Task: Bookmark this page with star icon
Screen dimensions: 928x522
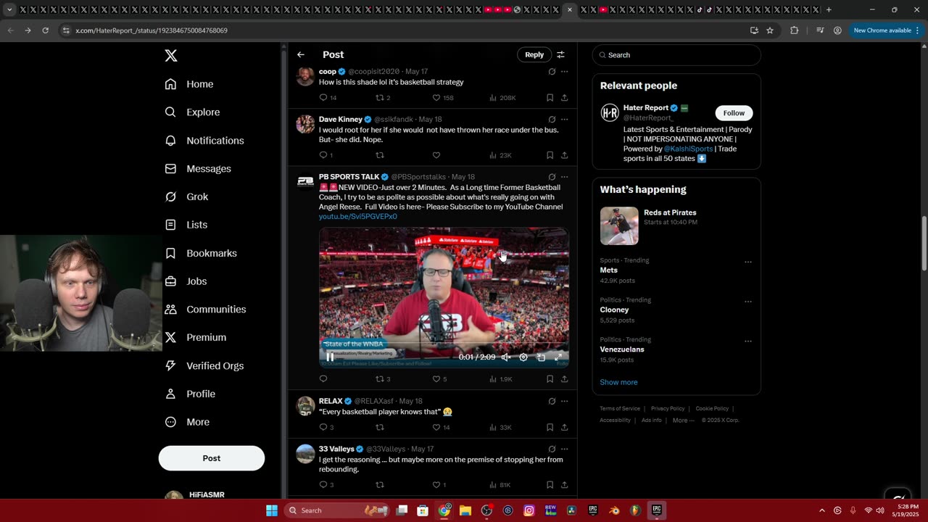Action: tap(770, 30)
